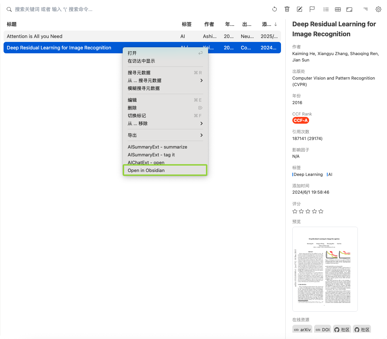Click the pencil edit icon in toolbar

coord(299,9)
